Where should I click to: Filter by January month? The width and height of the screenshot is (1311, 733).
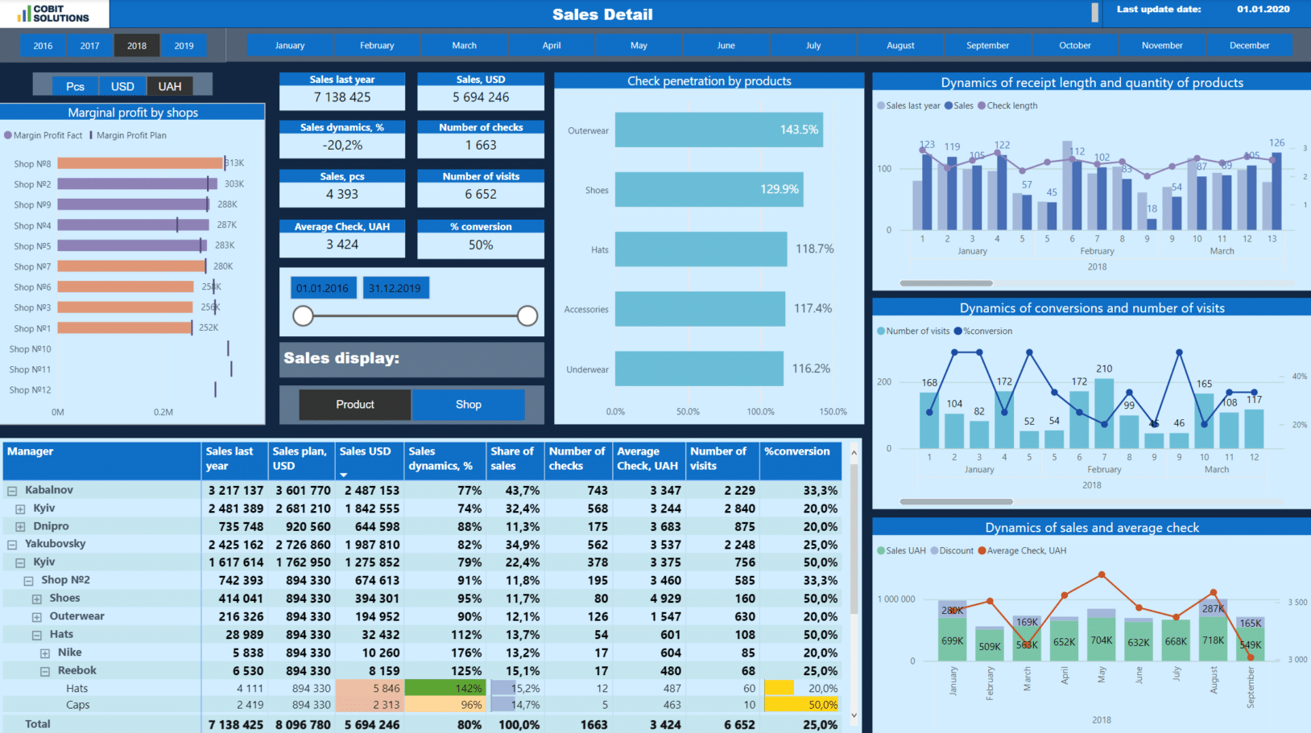290,46
